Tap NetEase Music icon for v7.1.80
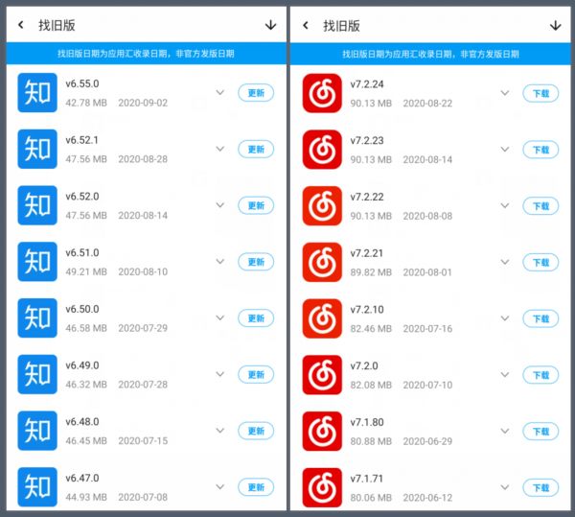This screenshot has height=517, width=575. point(322,431)
